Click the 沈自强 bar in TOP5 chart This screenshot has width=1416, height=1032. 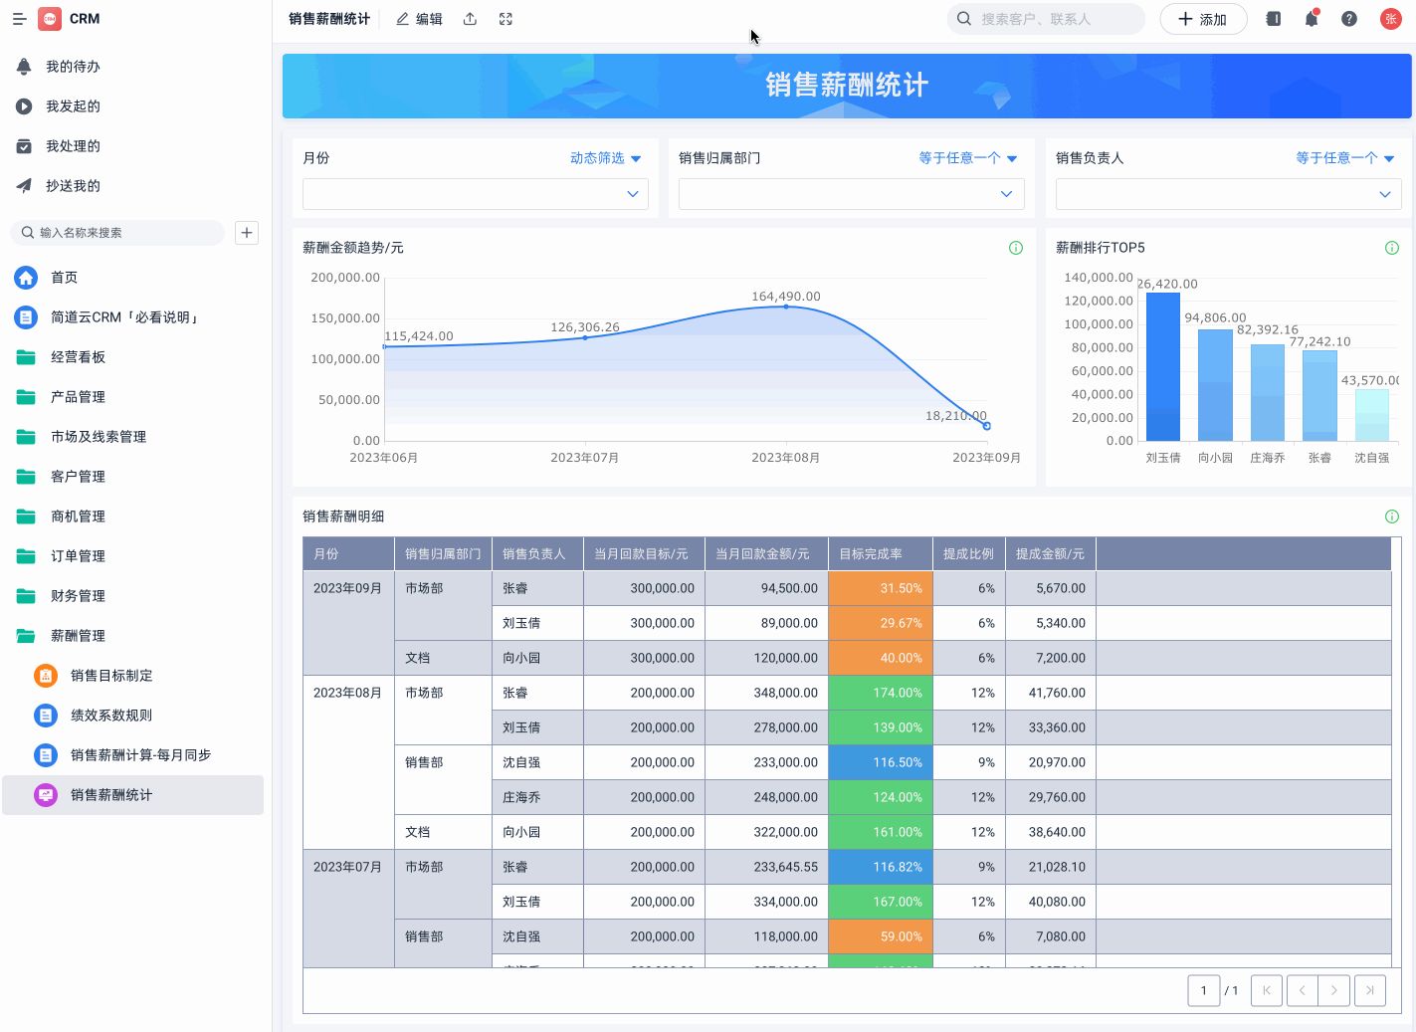[1372, 415]
